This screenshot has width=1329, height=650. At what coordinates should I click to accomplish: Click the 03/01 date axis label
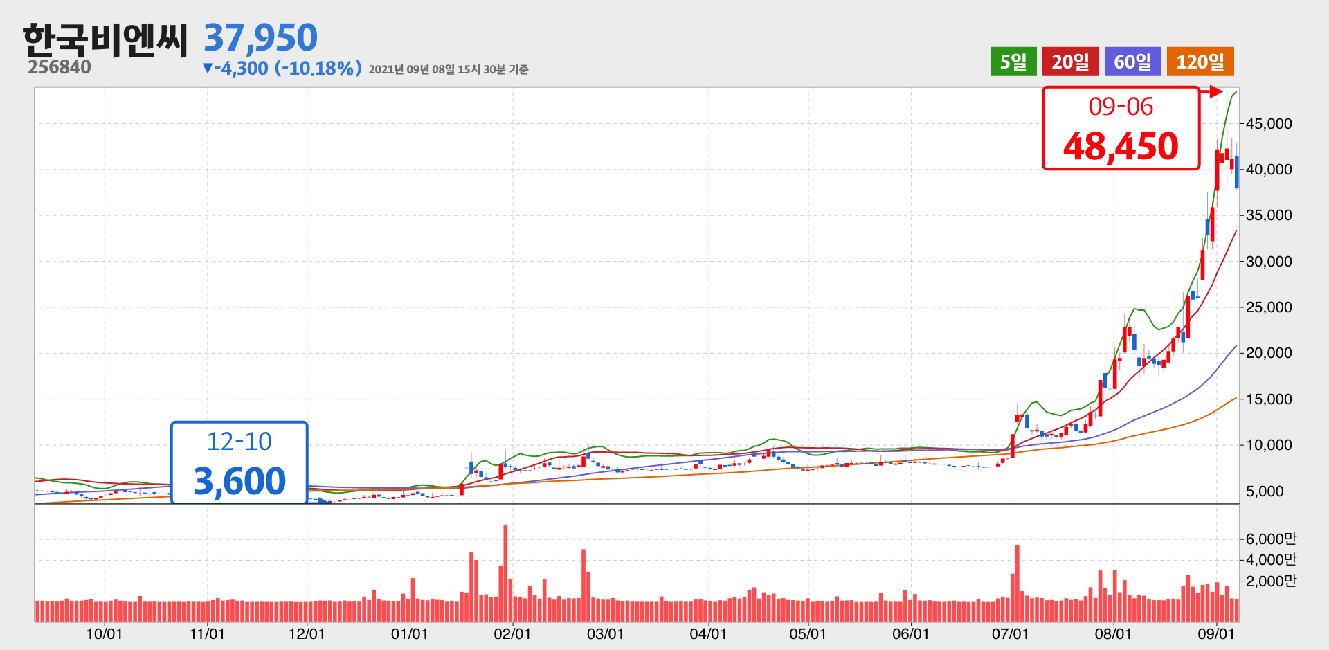[x=605, y=634]
